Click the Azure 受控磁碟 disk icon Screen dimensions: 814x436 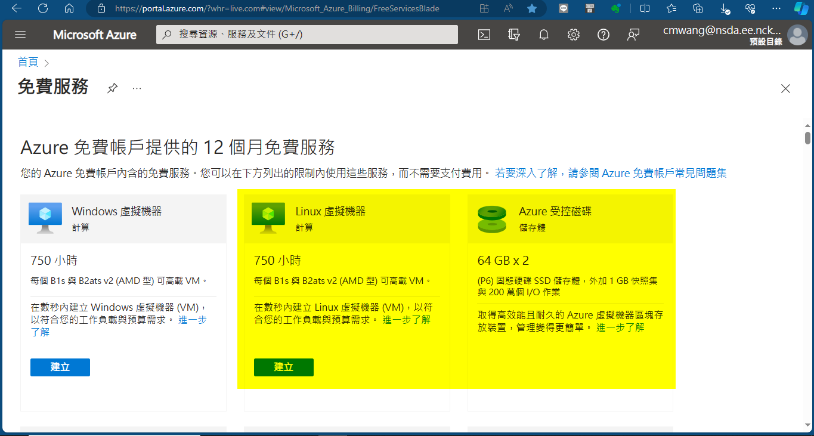(x=492, y=219)
